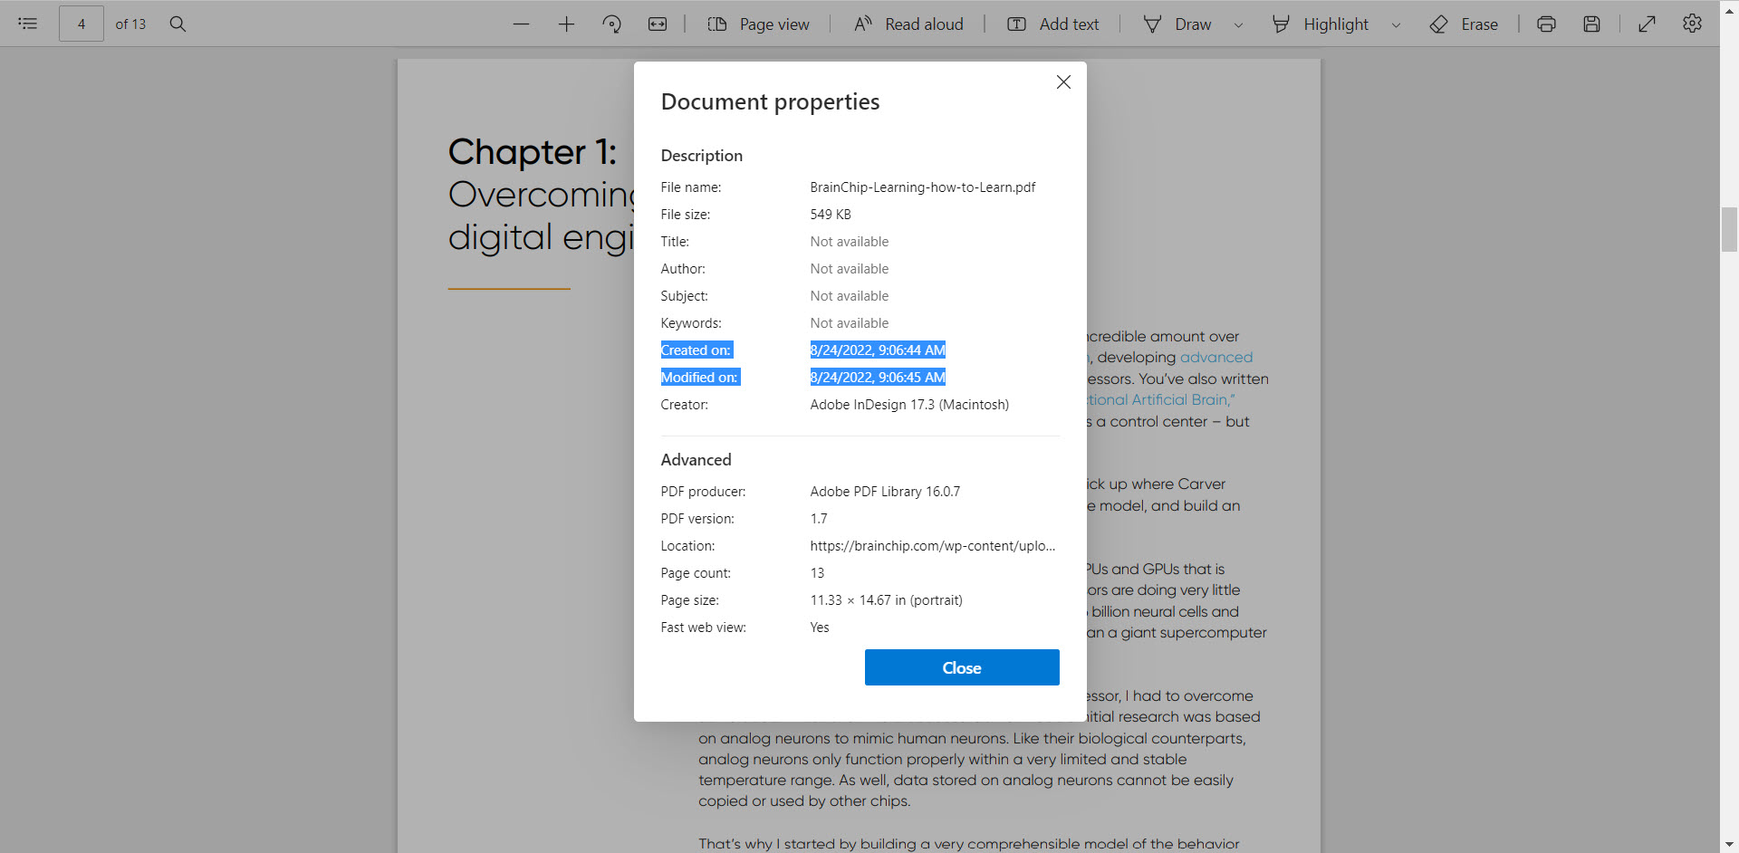
Task: Start Read aloud for the document
Action: tap(908, 24)
